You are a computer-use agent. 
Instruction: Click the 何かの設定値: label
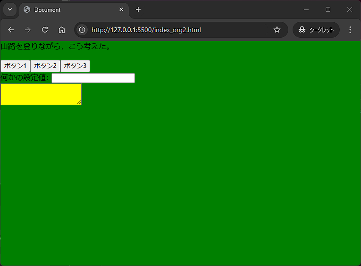point(25,77)
